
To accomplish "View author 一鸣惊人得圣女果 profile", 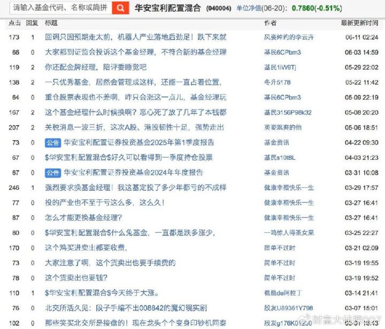I will [289, 233].
